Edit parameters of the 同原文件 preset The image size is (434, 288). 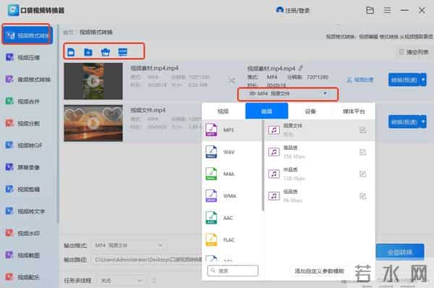[362, 130]
